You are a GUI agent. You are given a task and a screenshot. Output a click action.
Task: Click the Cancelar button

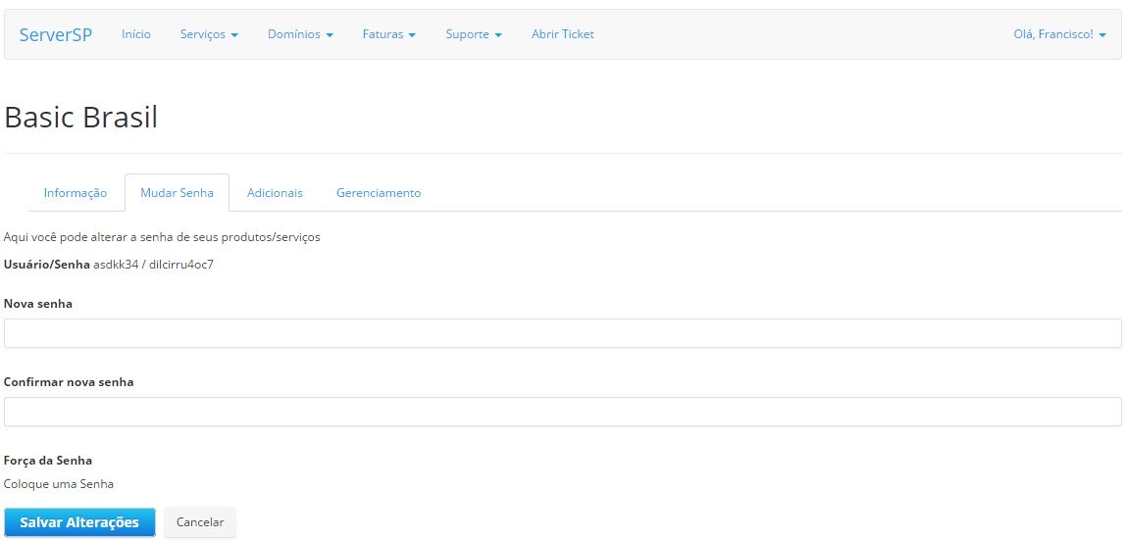(200, 522)
